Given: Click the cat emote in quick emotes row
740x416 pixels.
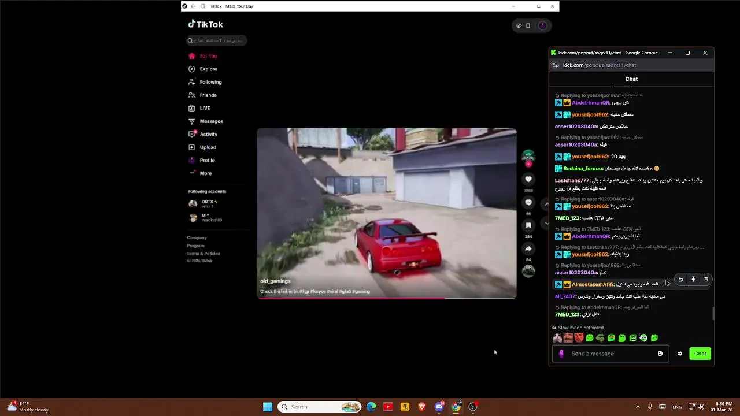Looking at the screenshot, I should [x=557, y=338].
